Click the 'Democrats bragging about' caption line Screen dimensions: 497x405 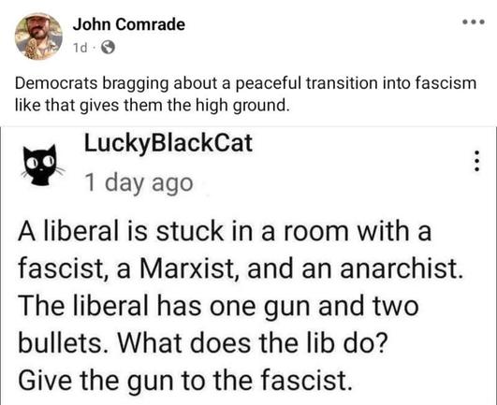click(245, 83)
